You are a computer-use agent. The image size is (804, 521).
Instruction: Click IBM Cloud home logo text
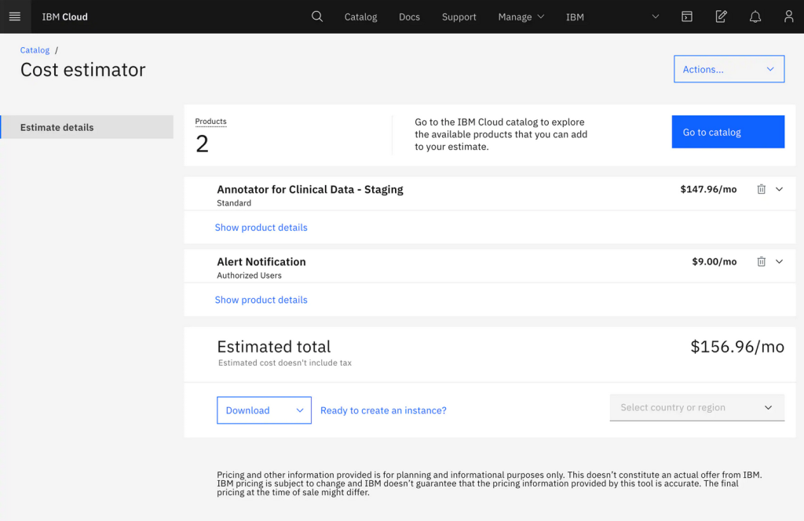click(64, 17)
